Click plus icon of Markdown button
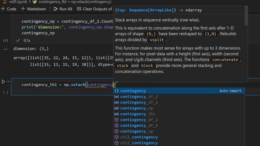This screenshot has width=260, height=146. (x=23, y=9)
